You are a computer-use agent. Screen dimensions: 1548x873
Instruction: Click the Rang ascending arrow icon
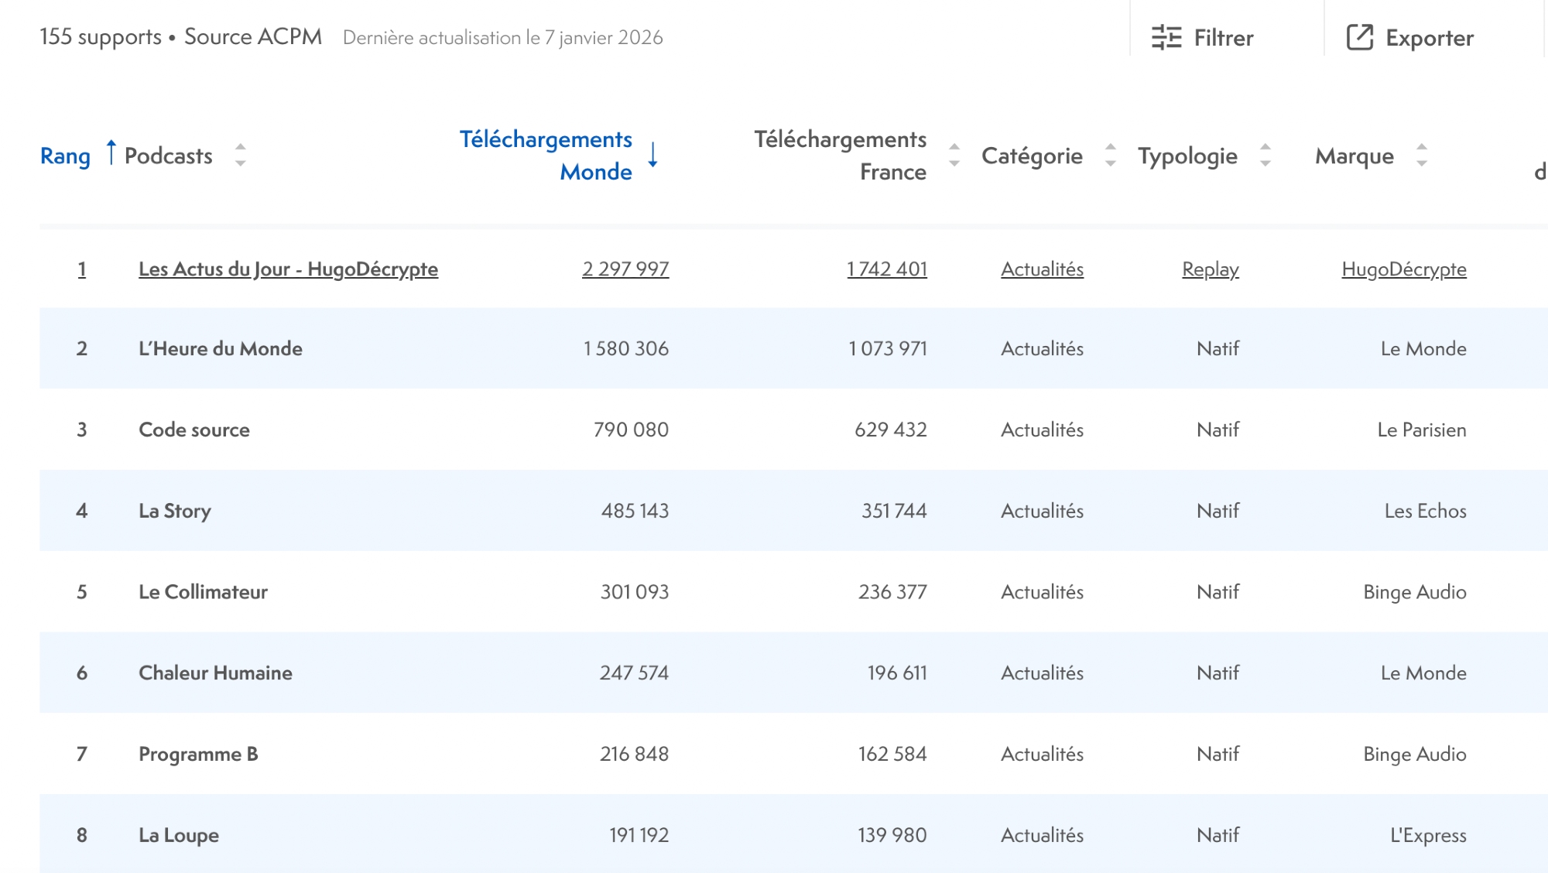tap(111, 153)
